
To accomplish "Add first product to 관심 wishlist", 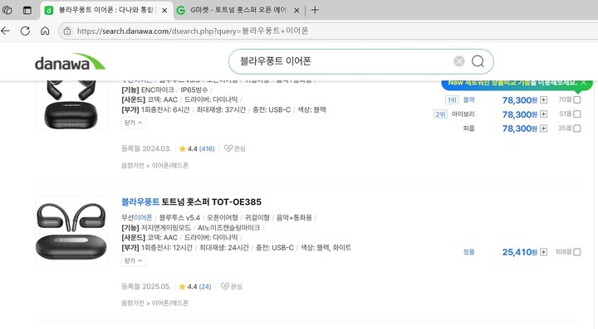I will click(x=234, y=148).
